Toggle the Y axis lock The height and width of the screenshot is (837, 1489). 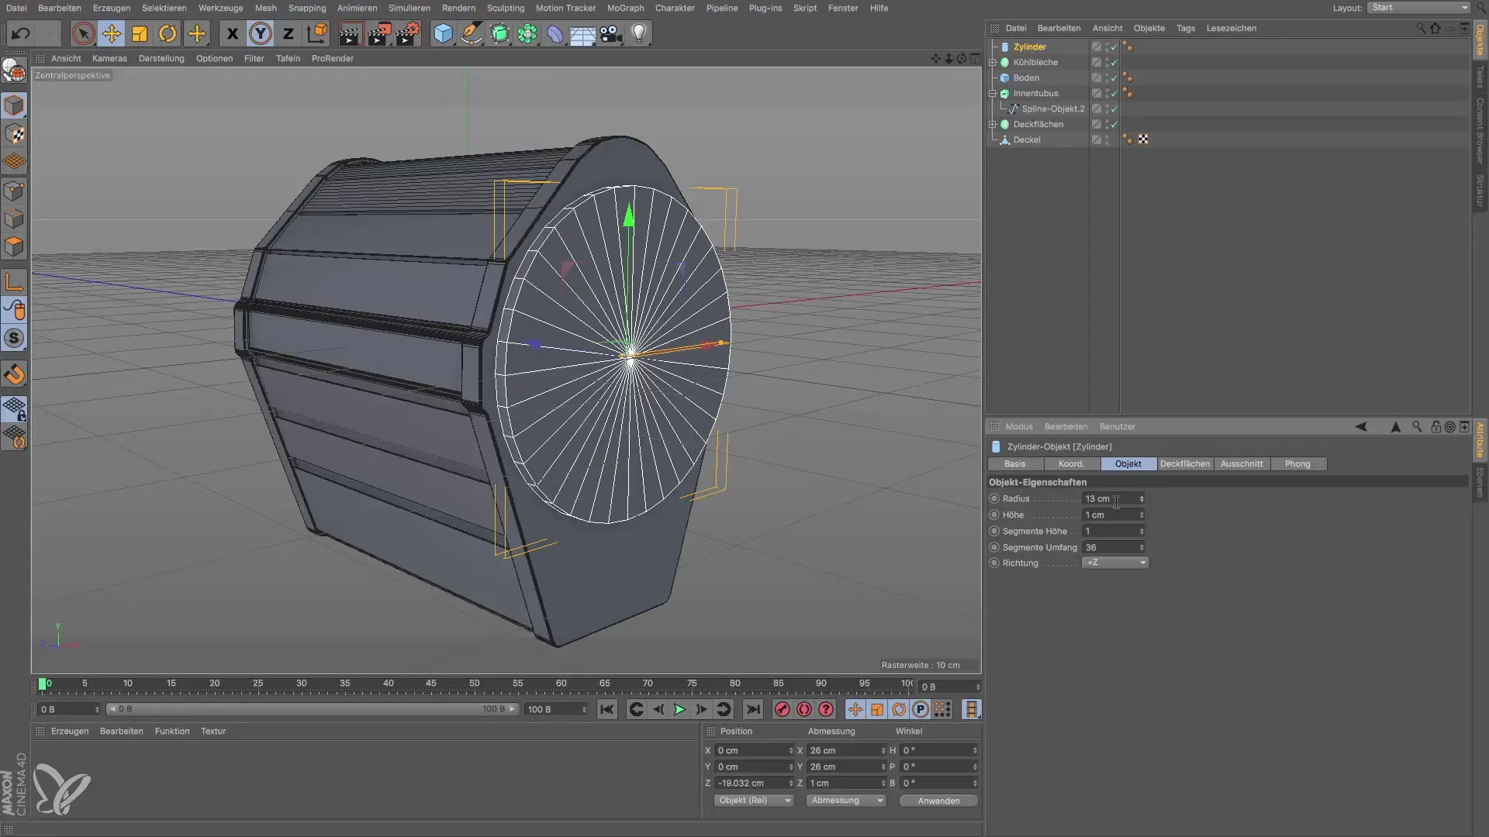coord(261,33)
